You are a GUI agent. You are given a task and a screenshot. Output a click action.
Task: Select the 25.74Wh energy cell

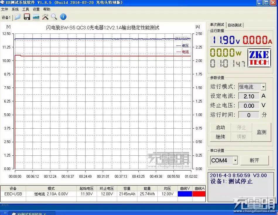point(147,194)
